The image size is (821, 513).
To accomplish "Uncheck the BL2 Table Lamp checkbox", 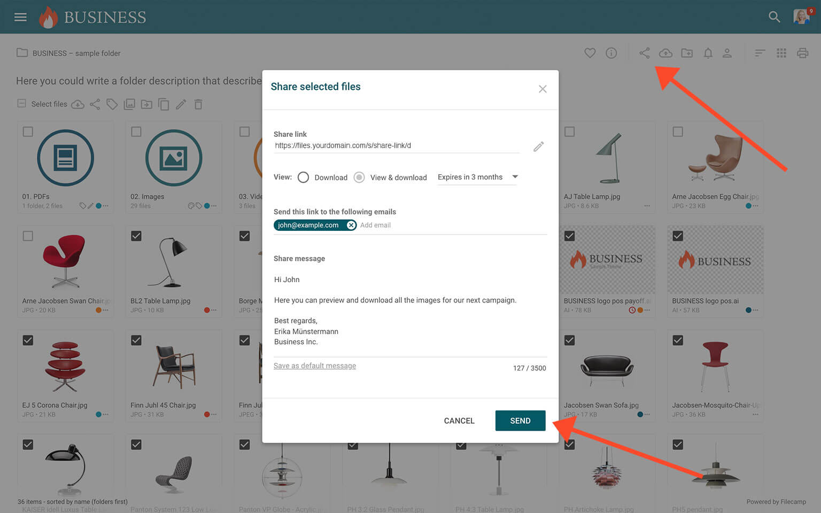I will 136,236.
